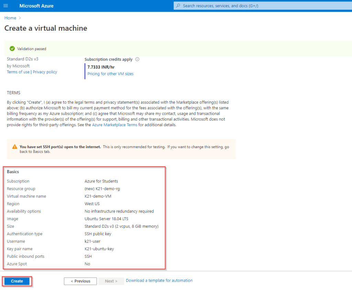
Task: Click the Microsoft Azure logo
Action: coord(36,5)
